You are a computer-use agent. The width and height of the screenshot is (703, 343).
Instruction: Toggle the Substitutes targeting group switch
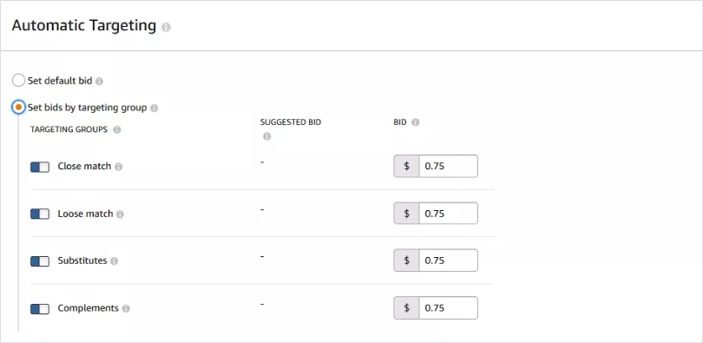pos(40,261)
